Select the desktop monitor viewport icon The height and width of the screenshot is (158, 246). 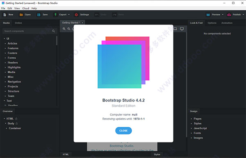[x=182, y=29]
